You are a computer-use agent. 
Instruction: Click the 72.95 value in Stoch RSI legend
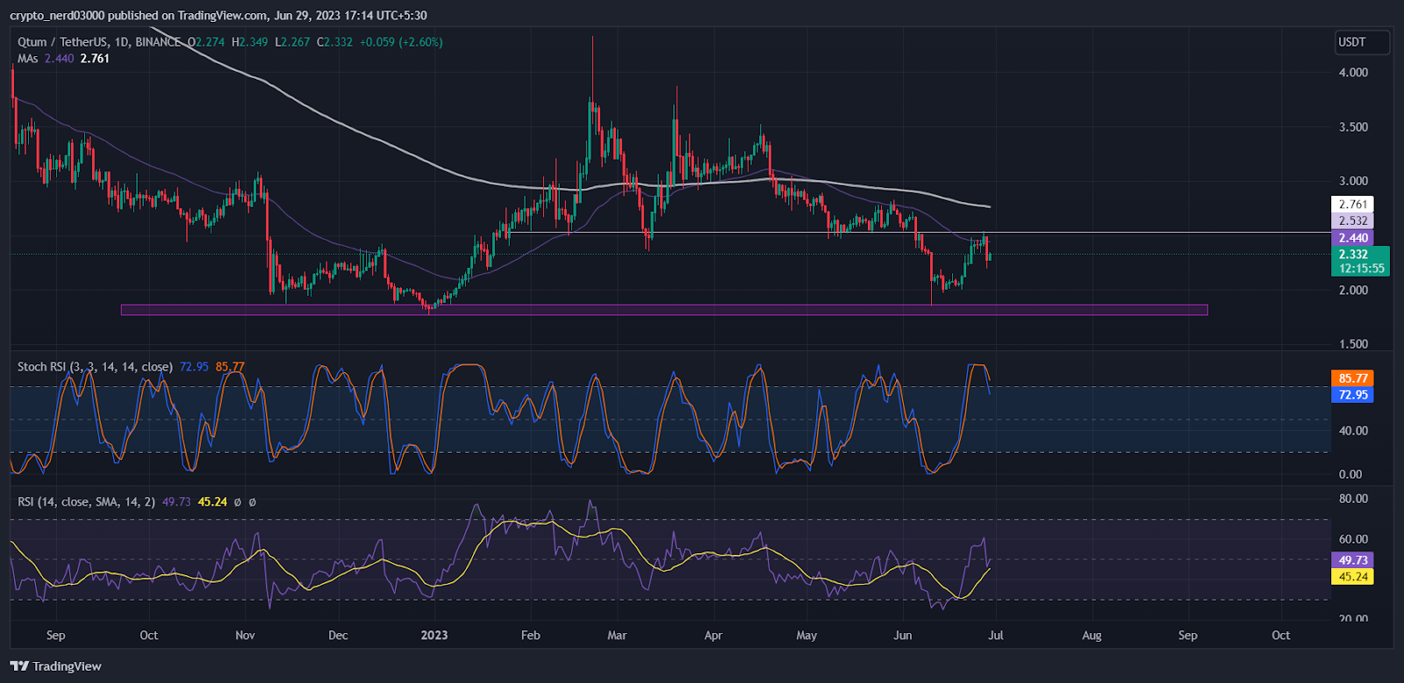pos(194,367)
